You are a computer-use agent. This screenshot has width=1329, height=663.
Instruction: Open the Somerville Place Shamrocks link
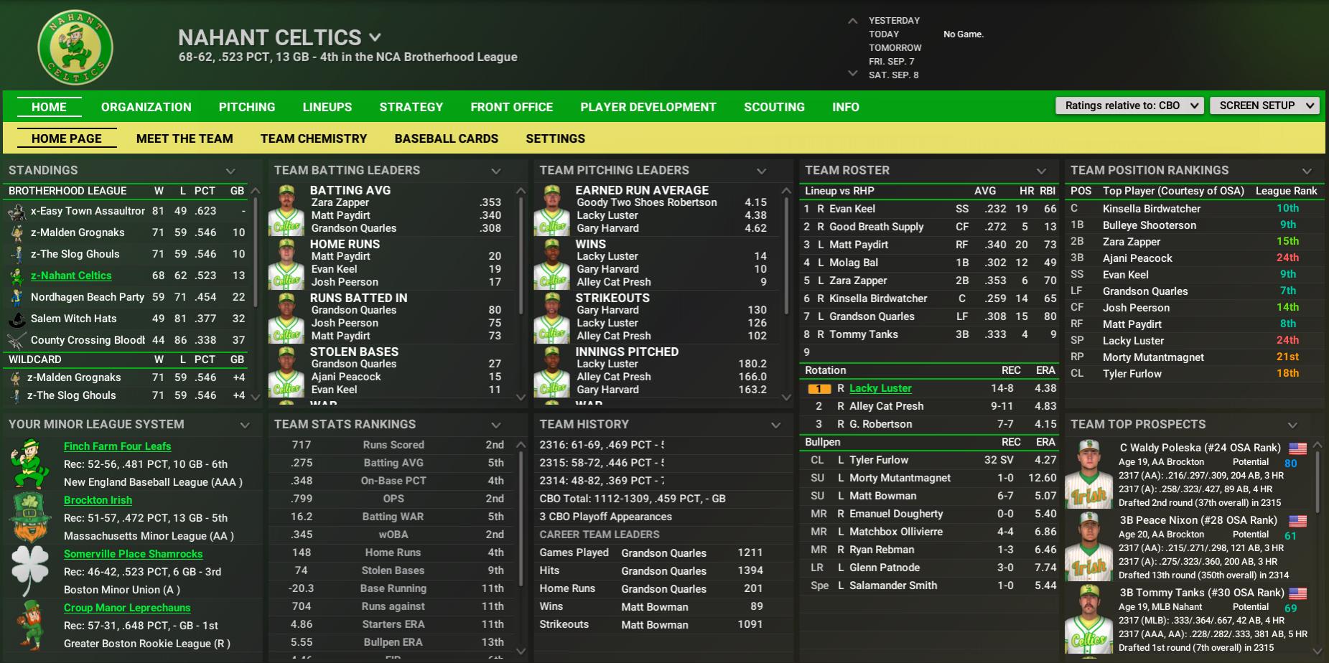pyautogui.click(x=133, y=554)
